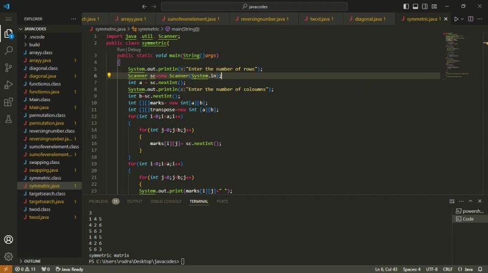Screen dimensions: 488x273
Task: Open the Output panel tab
Action: point(134,202)
